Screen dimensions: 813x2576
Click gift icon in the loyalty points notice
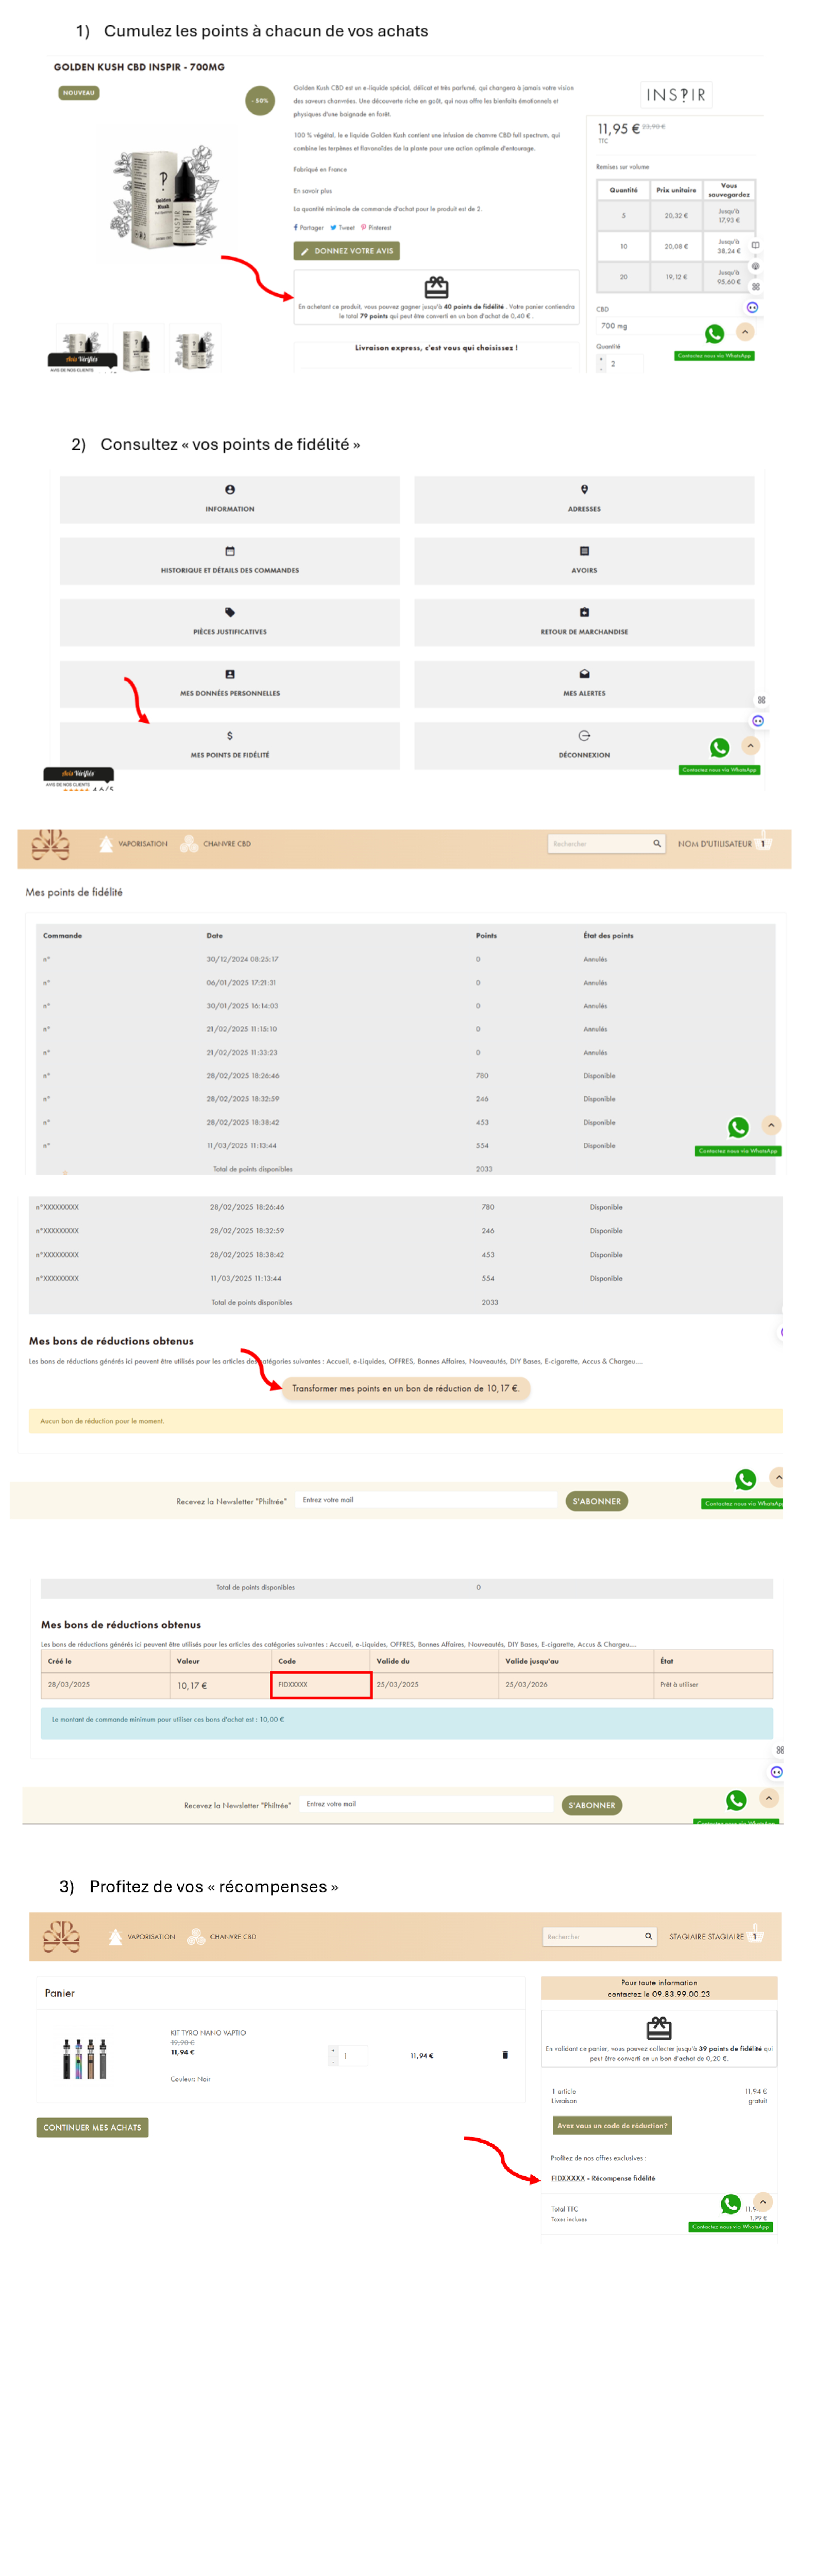point(436,288)
